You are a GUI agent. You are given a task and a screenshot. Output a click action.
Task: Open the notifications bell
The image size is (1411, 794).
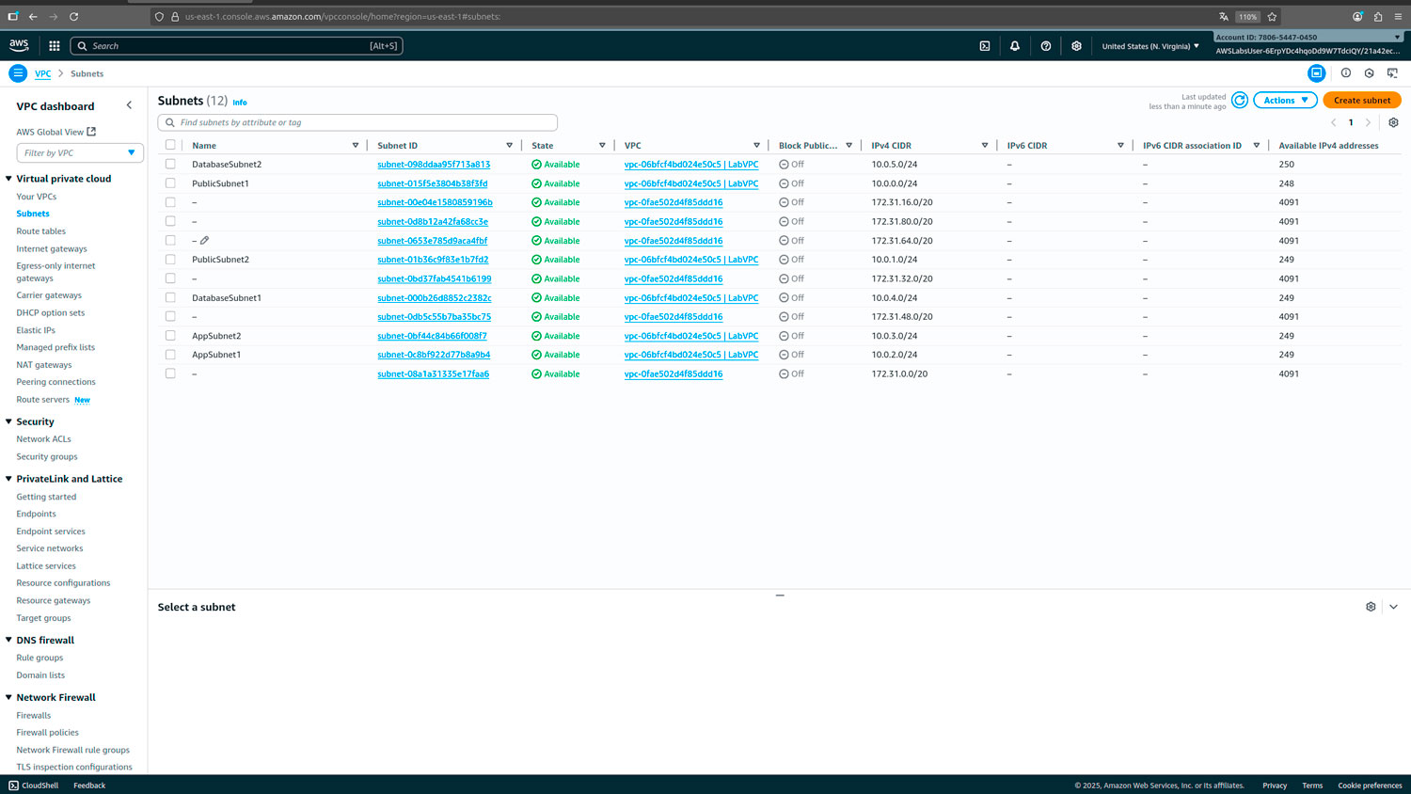[x=1015, y=45]
